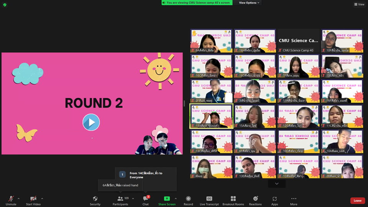Image resolution: width=368 pixels, height=207 pixels.
Task: Open the Chat panel
Action: click(x=145, y=200)
